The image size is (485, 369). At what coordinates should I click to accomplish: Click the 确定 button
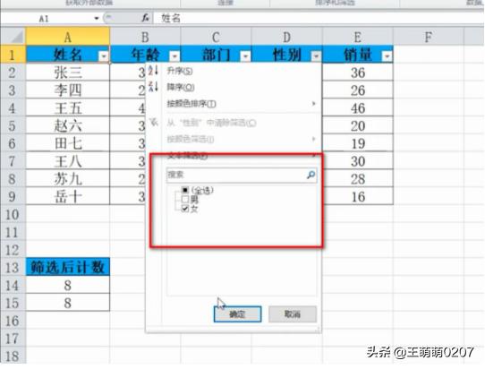coord(237,314)
